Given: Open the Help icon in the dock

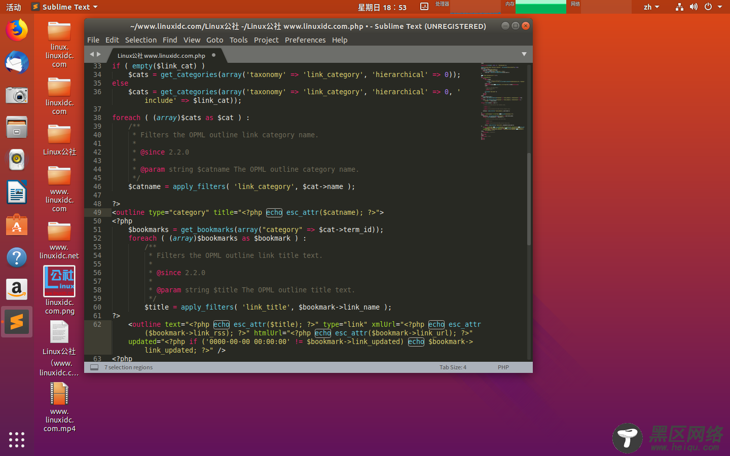Looking at the screenshot, I should click(x=17, y=257).
